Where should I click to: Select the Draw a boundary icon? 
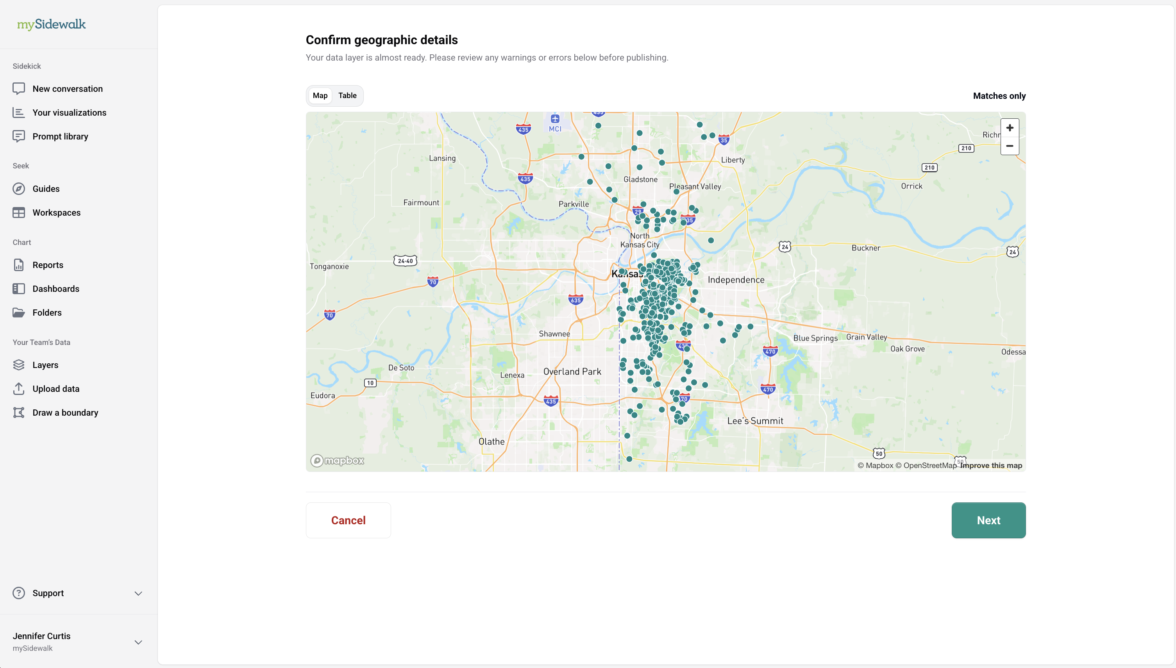click(x=19, y=413)
